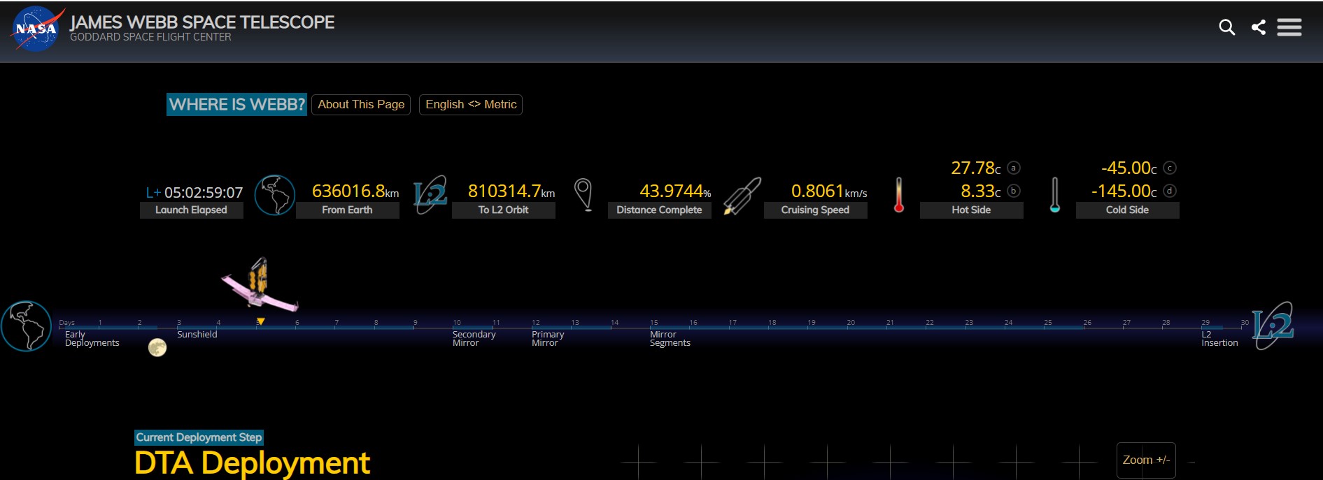Click the teal cold side thermometer

1055,195
